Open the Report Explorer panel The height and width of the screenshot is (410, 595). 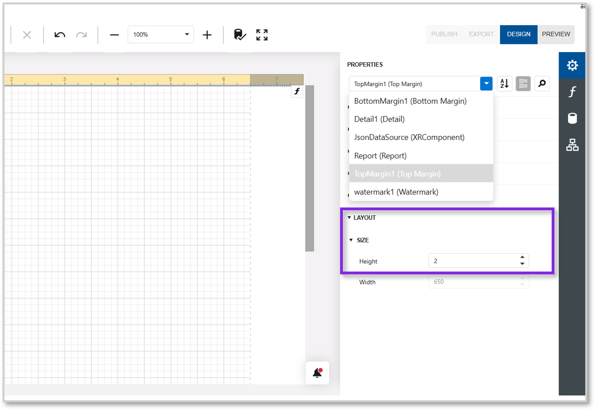(572, 145)
